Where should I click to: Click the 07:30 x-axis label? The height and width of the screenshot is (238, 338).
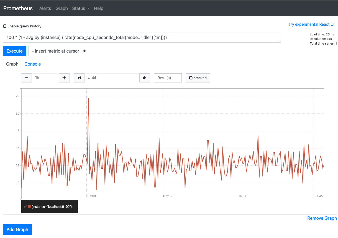coord(243,196)
